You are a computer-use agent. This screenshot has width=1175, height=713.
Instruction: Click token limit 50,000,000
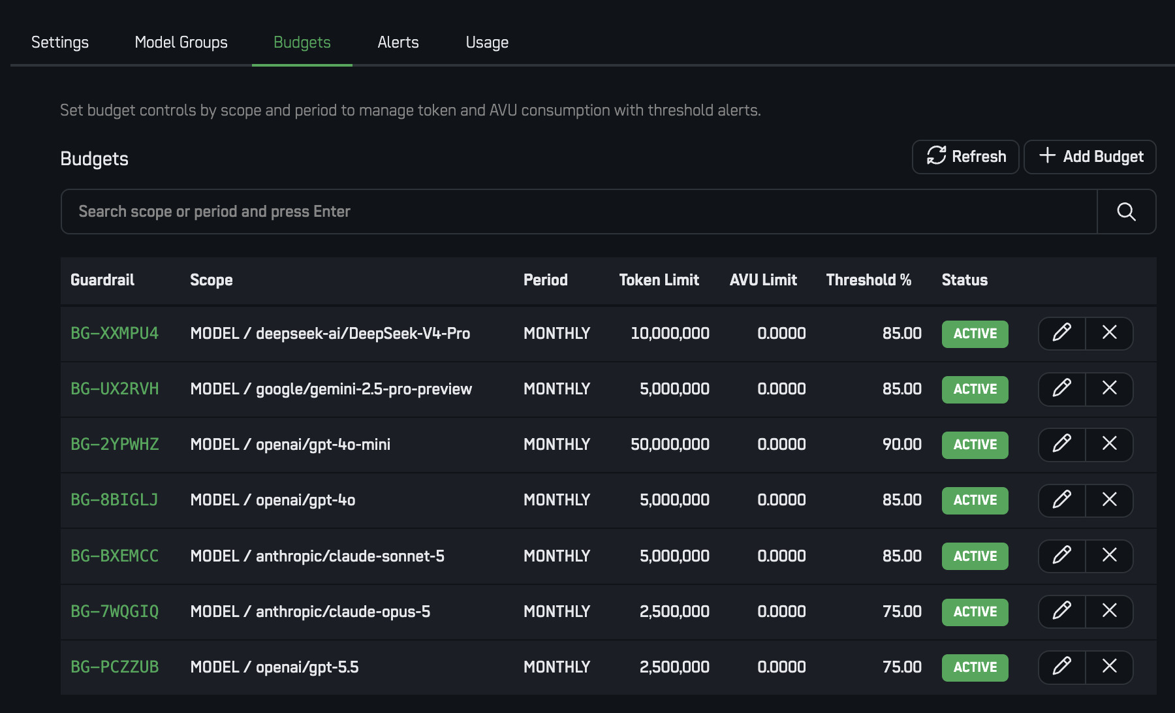(670, 445)
